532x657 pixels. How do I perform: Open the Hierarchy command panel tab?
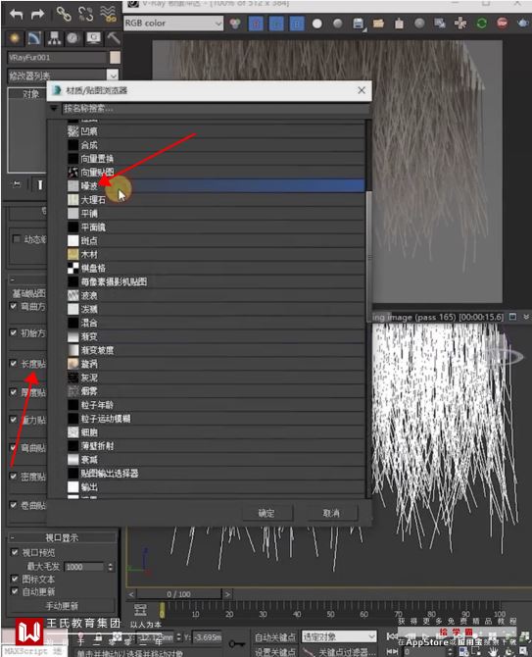[x=54, y=38]
